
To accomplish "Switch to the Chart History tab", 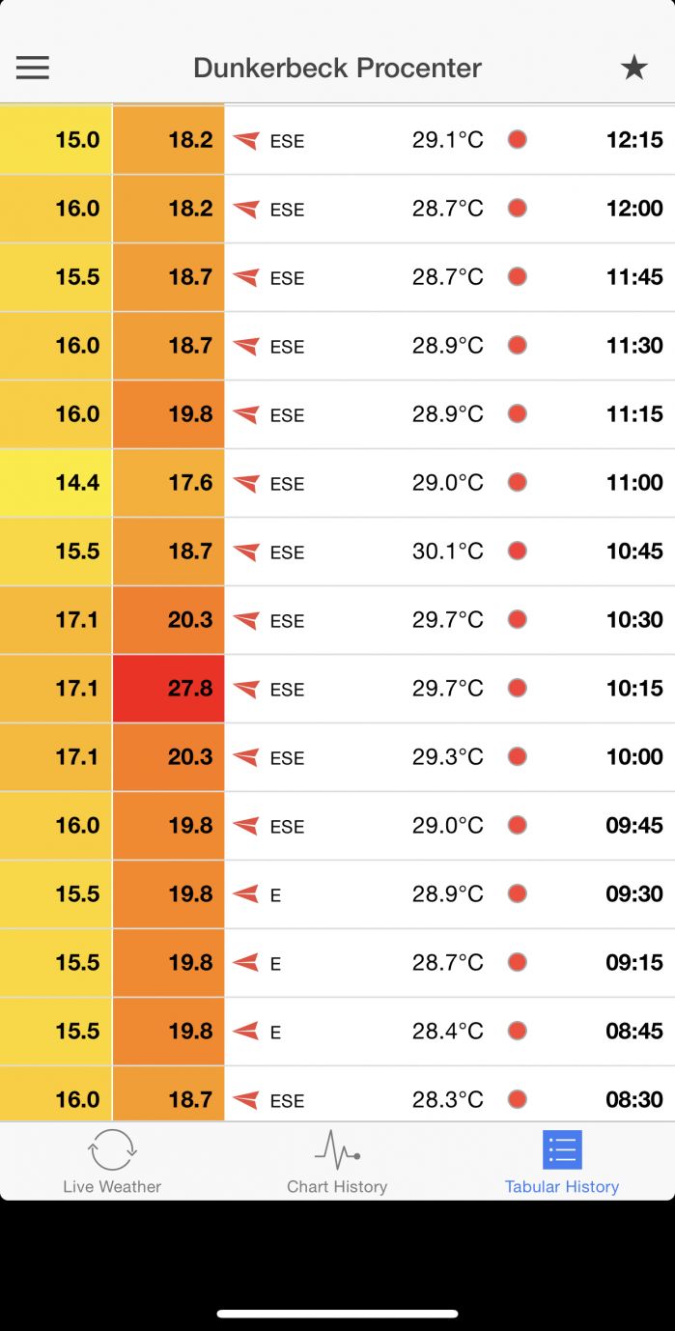I will point(337,1186).
